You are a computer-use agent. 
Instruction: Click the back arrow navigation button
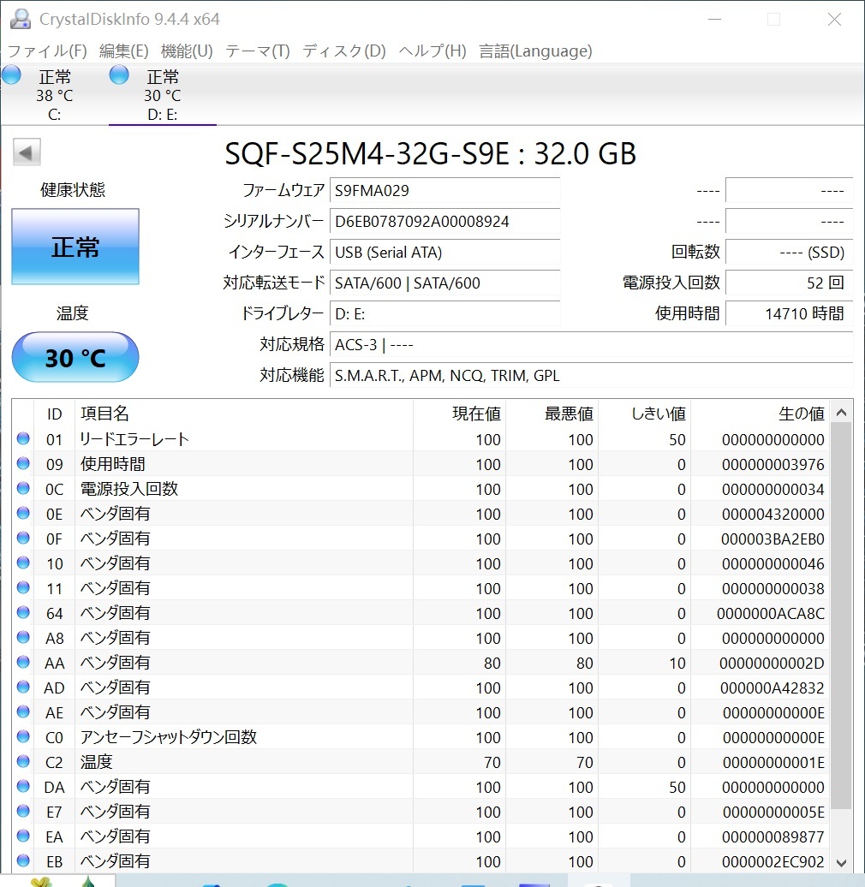pos(26,152)
